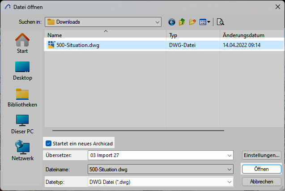
Task: Sort by the Name column header
Action: click(x=105, y=35)
